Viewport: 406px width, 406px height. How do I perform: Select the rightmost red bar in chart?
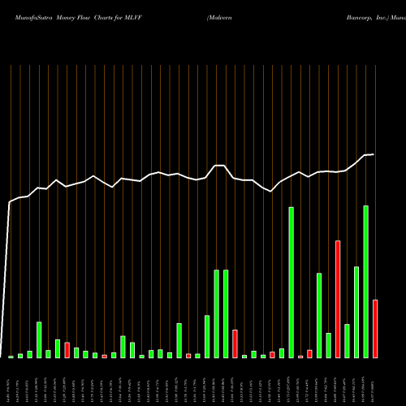(x=375, y=329)
